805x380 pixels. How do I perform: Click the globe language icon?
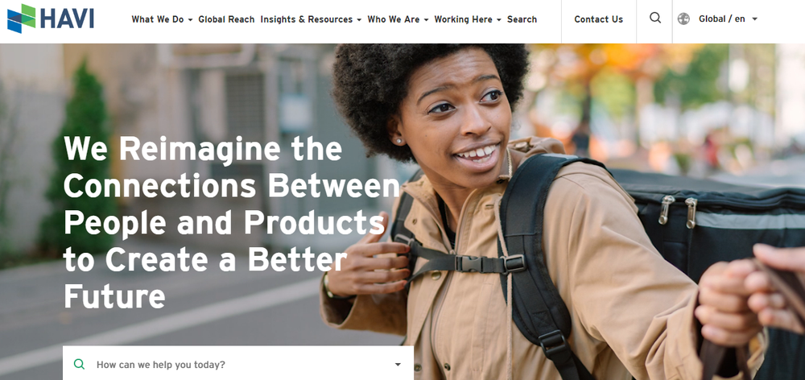pos(683,19)
